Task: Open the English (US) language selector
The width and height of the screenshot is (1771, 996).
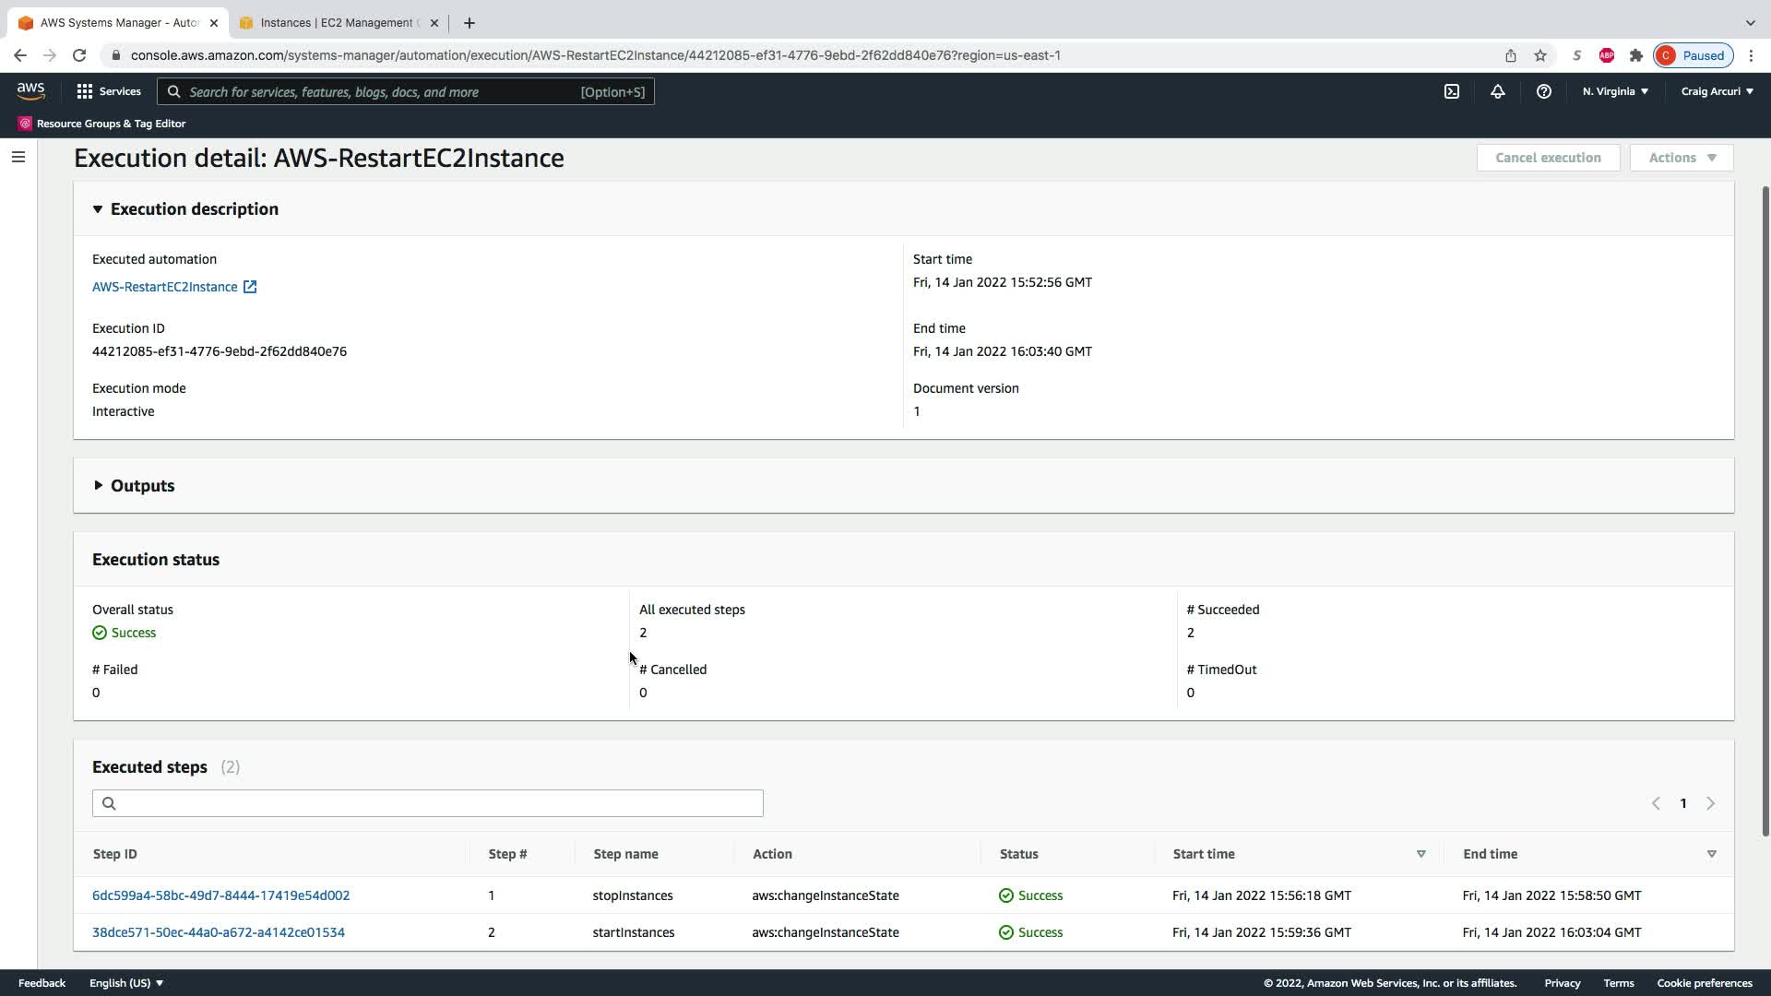Action: (x=126, y=983)
